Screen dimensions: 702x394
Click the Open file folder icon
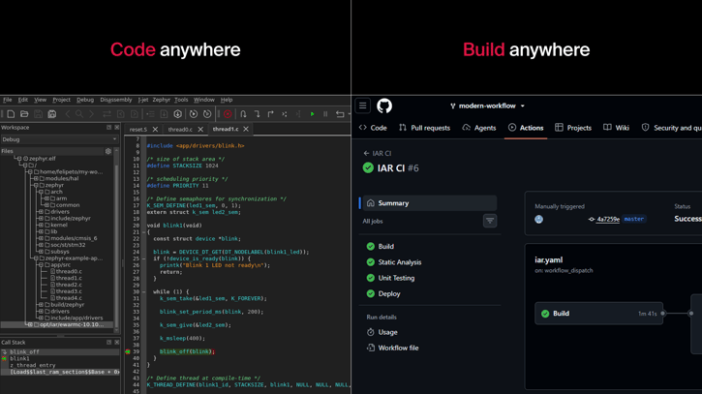(x=24, y=114)
